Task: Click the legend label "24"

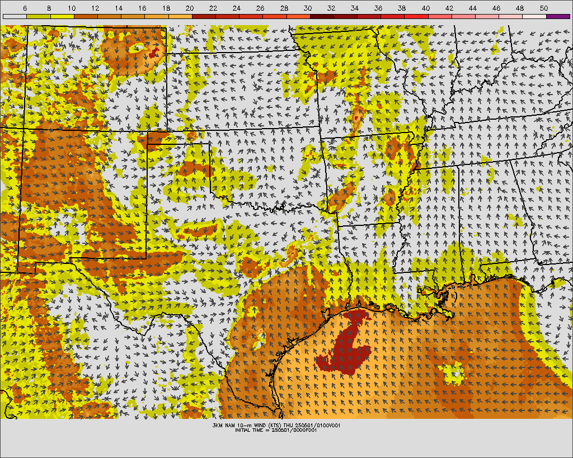Action: coord(237,8)
